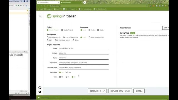Click the Spring Initializr leaf logo

tap(49, 16)
